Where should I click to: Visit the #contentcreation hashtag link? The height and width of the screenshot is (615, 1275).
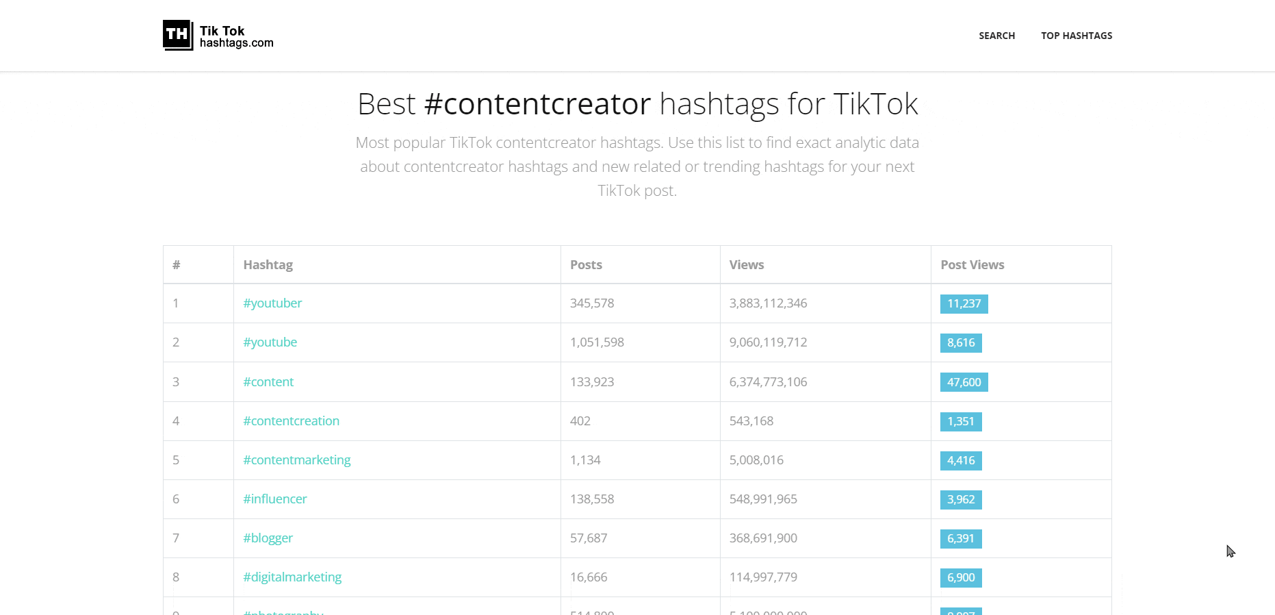(291, 421)
